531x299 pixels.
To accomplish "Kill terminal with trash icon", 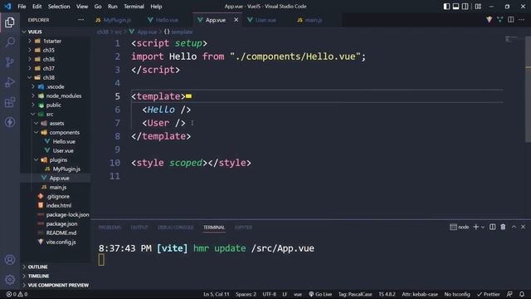I will tap(503, 227).
